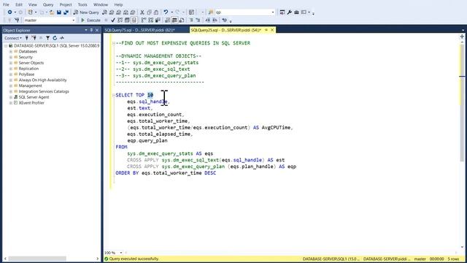Open the quick find combo box dropdown arrow
The image size is (467, 263).
272,12
